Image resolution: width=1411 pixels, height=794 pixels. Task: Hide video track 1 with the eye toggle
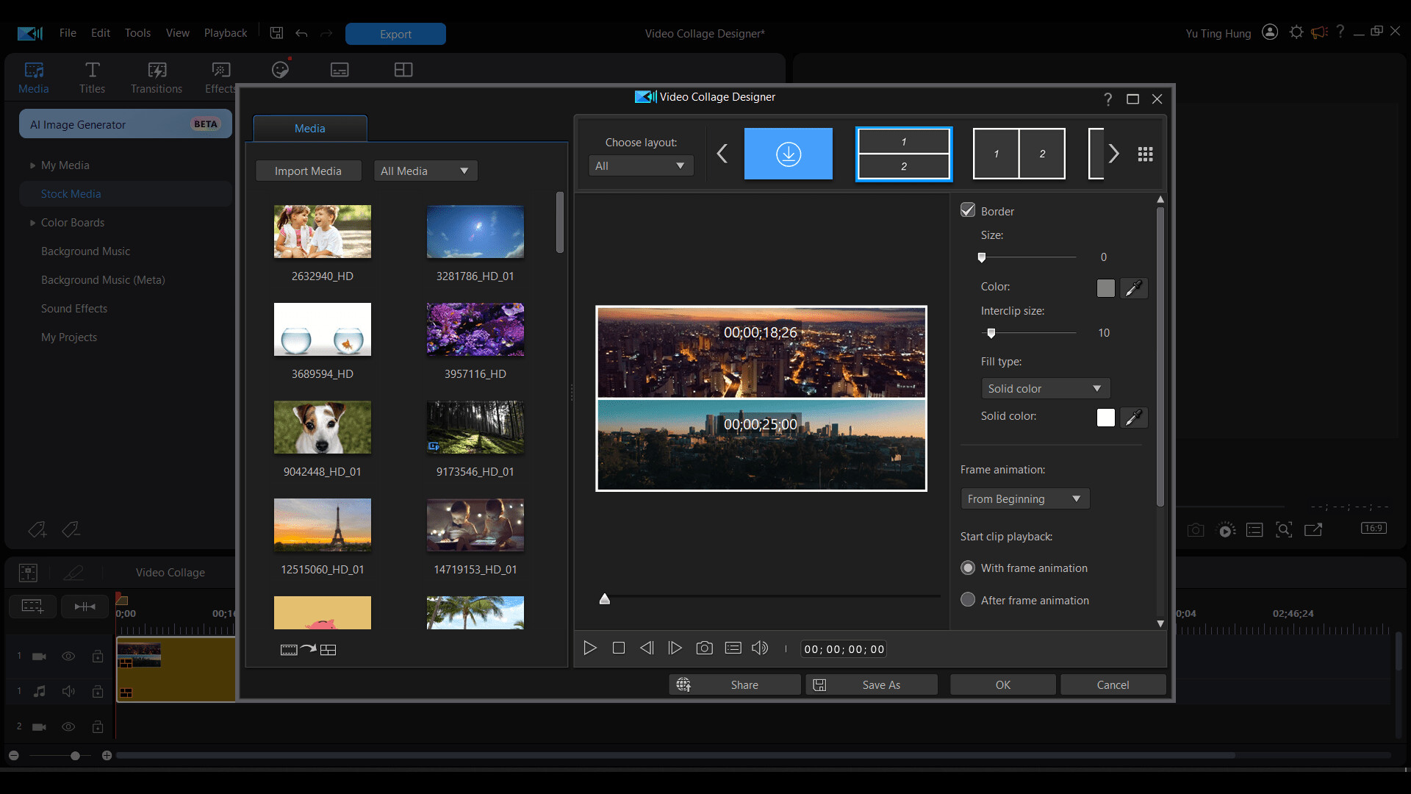point(68,656)
